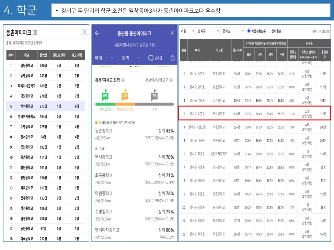Click the 국어 column header
Image resolution: width=334 pixels, height=250 pixels.
point(260,54)
